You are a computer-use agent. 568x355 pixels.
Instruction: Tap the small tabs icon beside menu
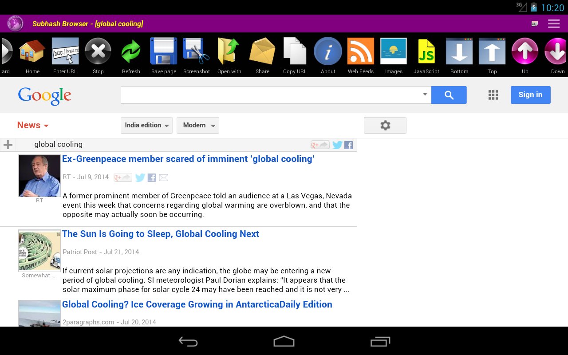(535, 24)
